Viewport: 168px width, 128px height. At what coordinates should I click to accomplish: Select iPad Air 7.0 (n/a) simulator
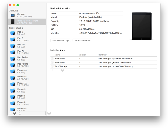(x=27, y=46)
